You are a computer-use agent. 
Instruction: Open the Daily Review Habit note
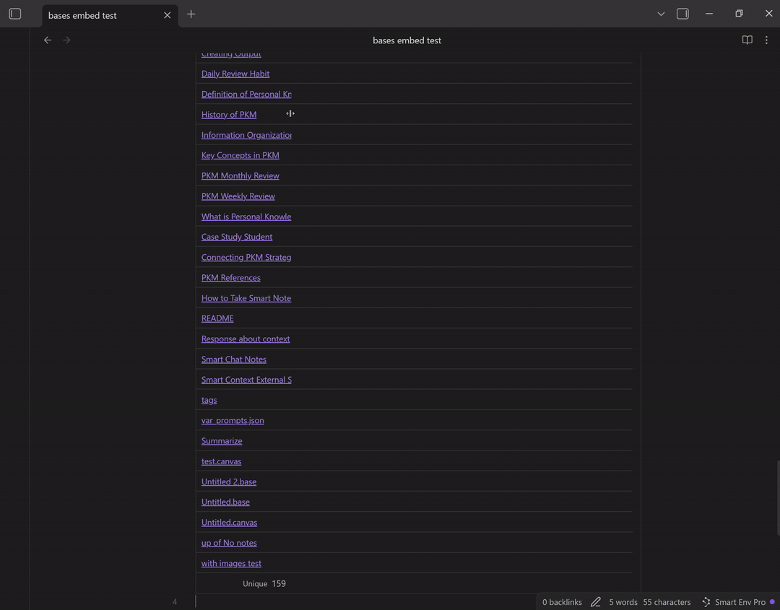(x=235, y=74)
